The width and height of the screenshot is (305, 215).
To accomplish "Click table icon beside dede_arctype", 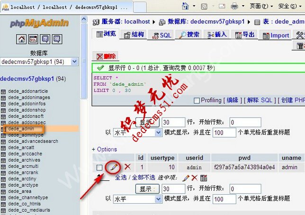I will [3, 186].
